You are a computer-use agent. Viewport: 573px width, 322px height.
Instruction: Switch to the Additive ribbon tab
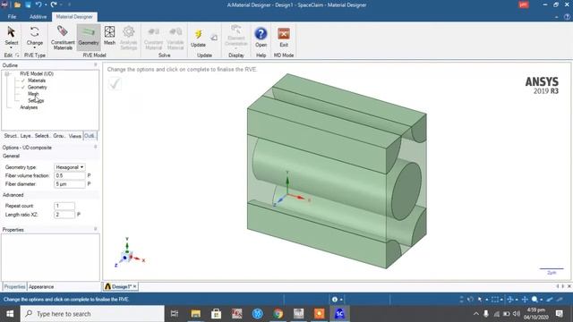(38, 17)
